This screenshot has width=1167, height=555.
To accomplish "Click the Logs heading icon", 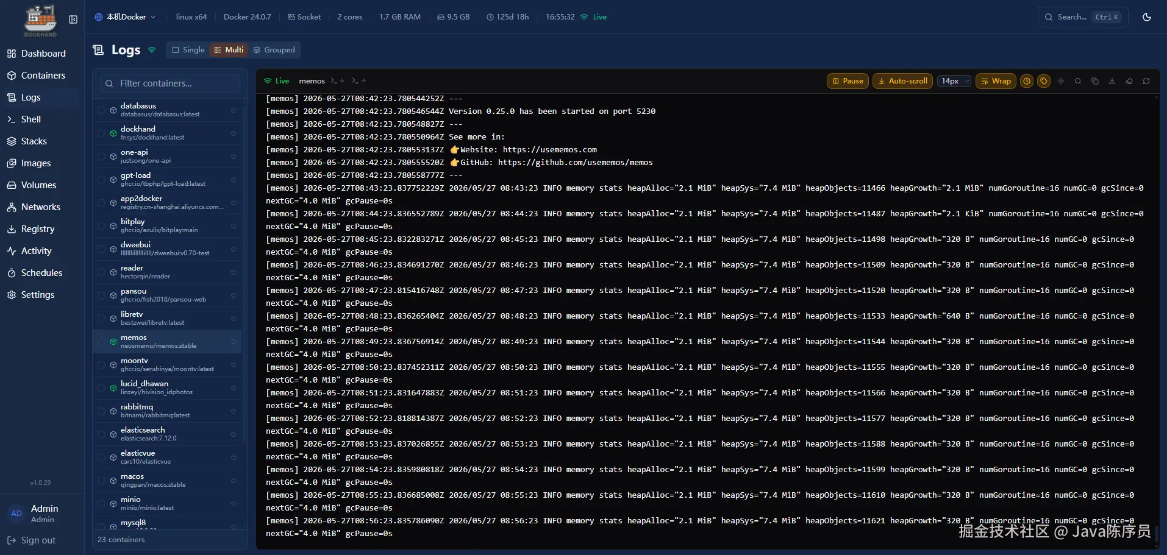I will pos(98,50).
